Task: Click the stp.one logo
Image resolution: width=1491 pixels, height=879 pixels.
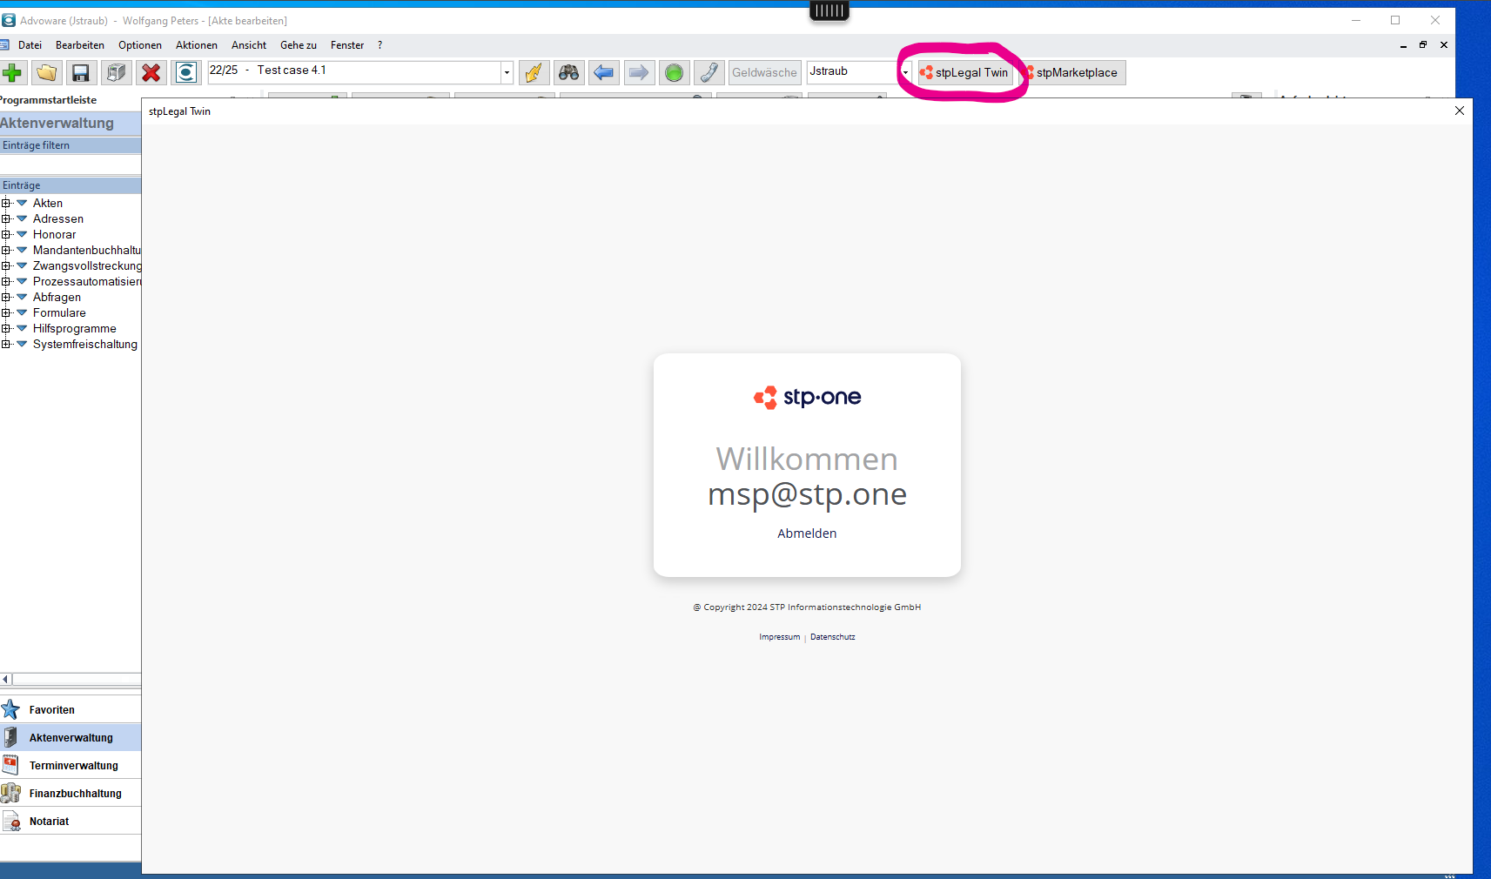Action: pyautogui.click(x=807, y=397)
